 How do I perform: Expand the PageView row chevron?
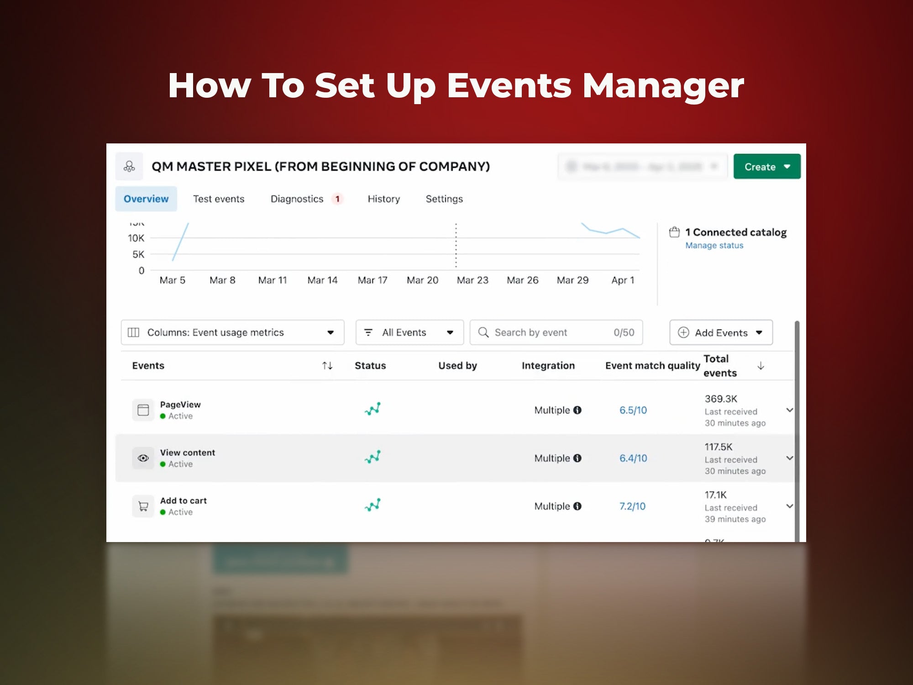789,410
